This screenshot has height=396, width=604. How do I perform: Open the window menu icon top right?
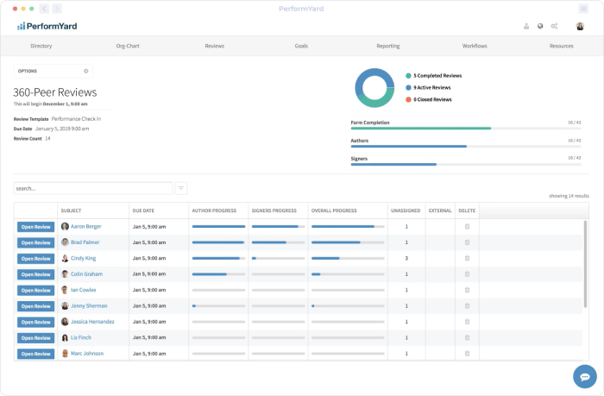(583, 9)
